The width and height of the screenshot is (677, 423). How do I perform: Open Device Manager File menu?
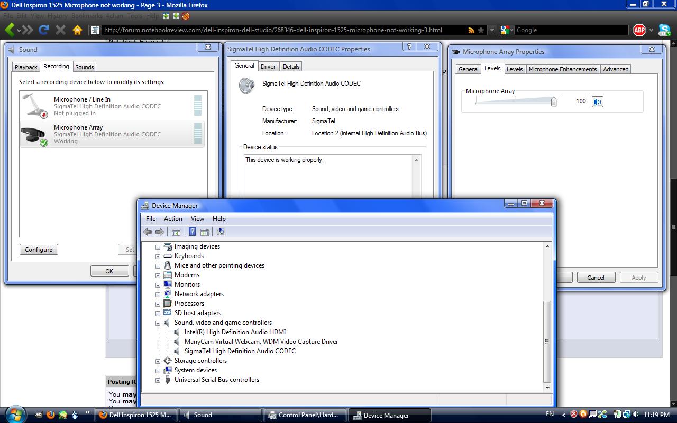151,219
